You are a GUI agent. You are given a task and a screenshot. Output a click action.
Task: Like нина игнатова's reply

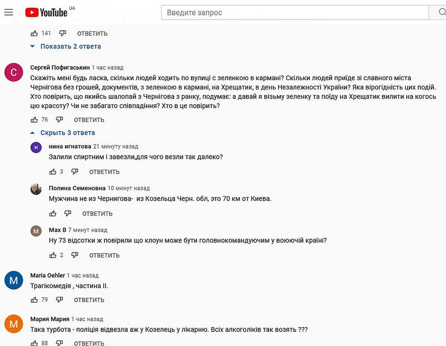coord(53,172)
